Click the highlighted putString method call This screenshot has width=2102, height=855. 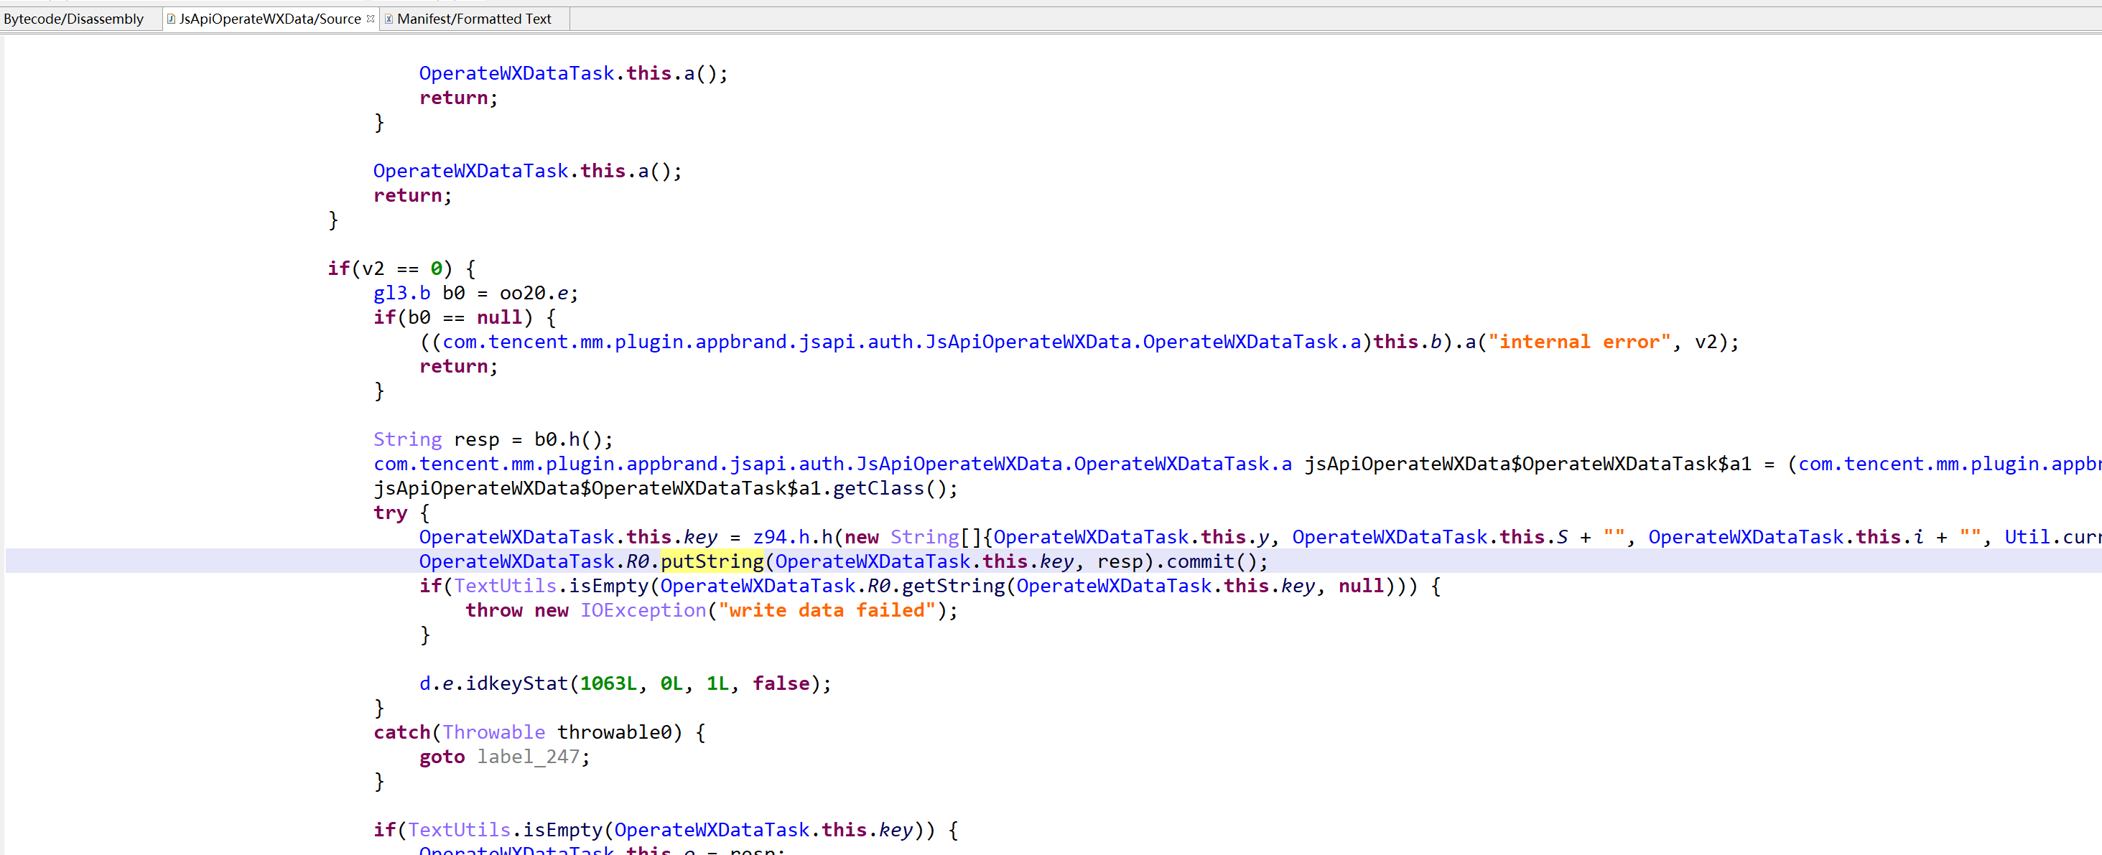coord(712,561)
